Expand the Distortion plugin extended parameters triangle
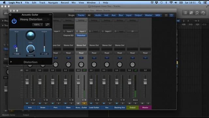This screenshot has width=209, height=118. click(x=11, y=62)
